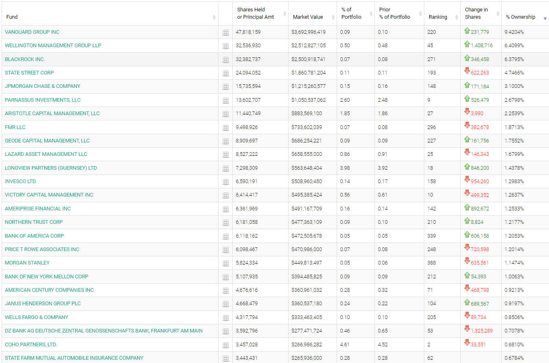Open STATE STREET CORP fund link
The height and width of the screenshot is (363, 549).
click(29, 73)
